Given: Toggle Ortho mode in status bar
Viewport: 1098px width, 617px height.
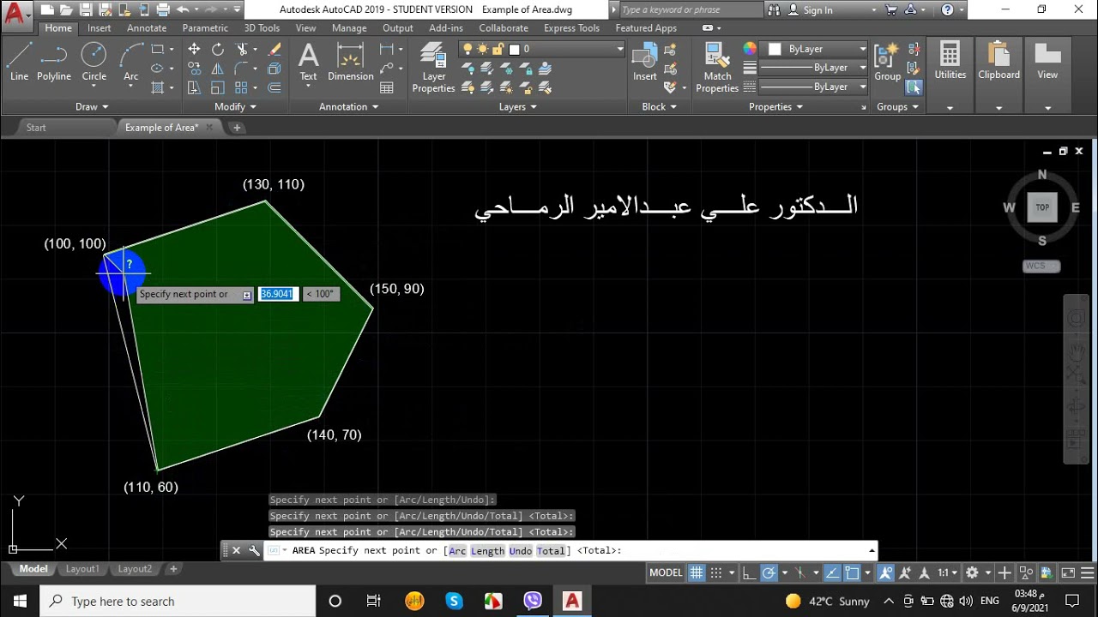Looking at the screenshot, I should [749, 572].
